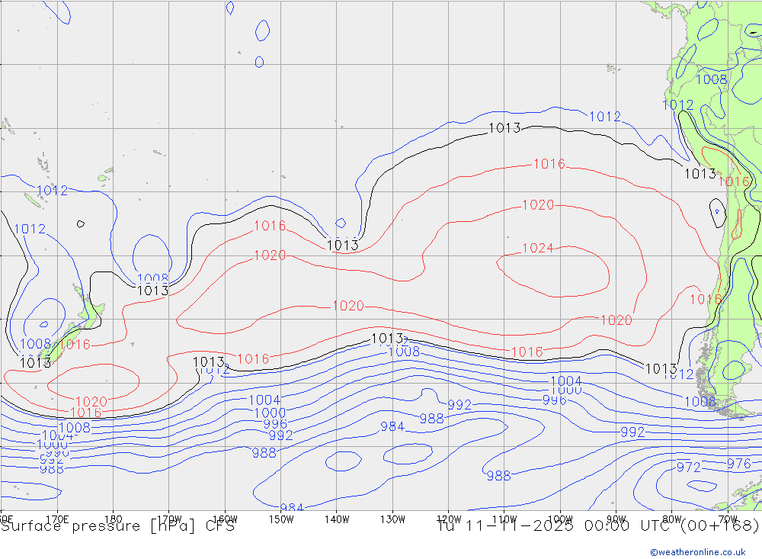Click the 160W longitude axis label
The width and height of the screenshot is (762, 559).
(x=225, y=519)
